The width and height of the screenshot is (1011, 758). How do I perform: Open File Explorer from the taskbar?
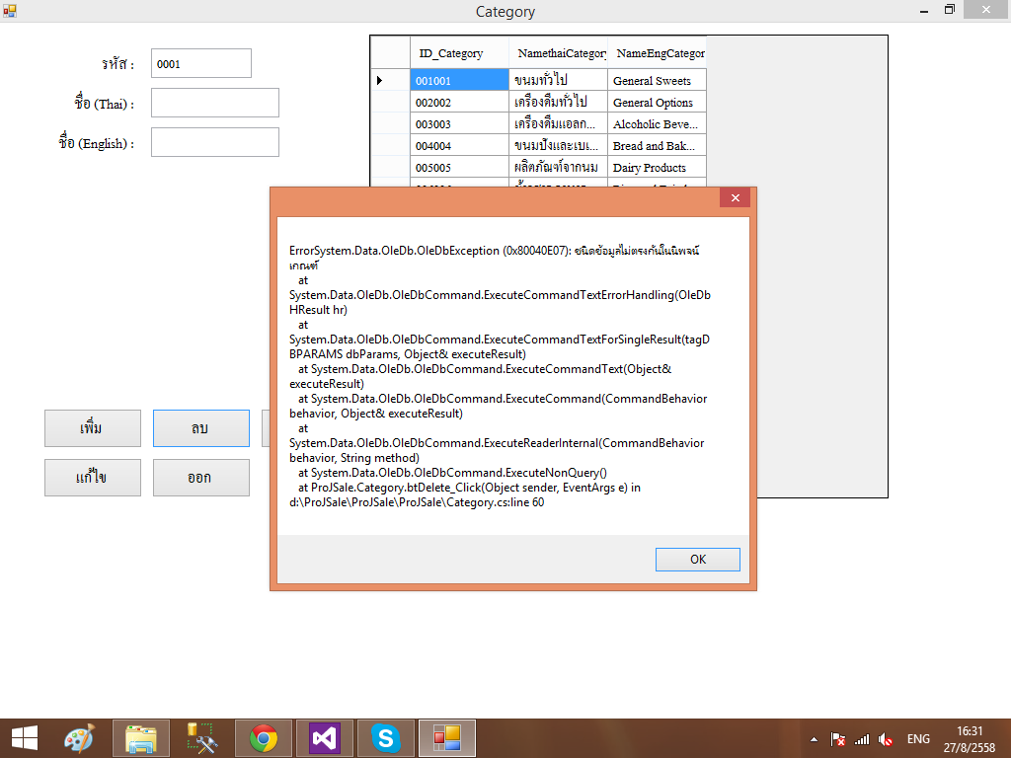point(141,738)
